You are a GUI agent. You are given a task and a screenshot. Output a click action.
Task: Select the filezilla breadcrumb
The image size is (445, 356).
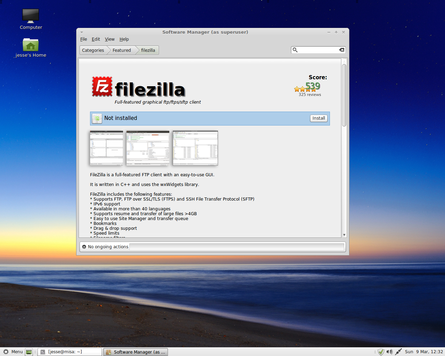click(148, 50)
